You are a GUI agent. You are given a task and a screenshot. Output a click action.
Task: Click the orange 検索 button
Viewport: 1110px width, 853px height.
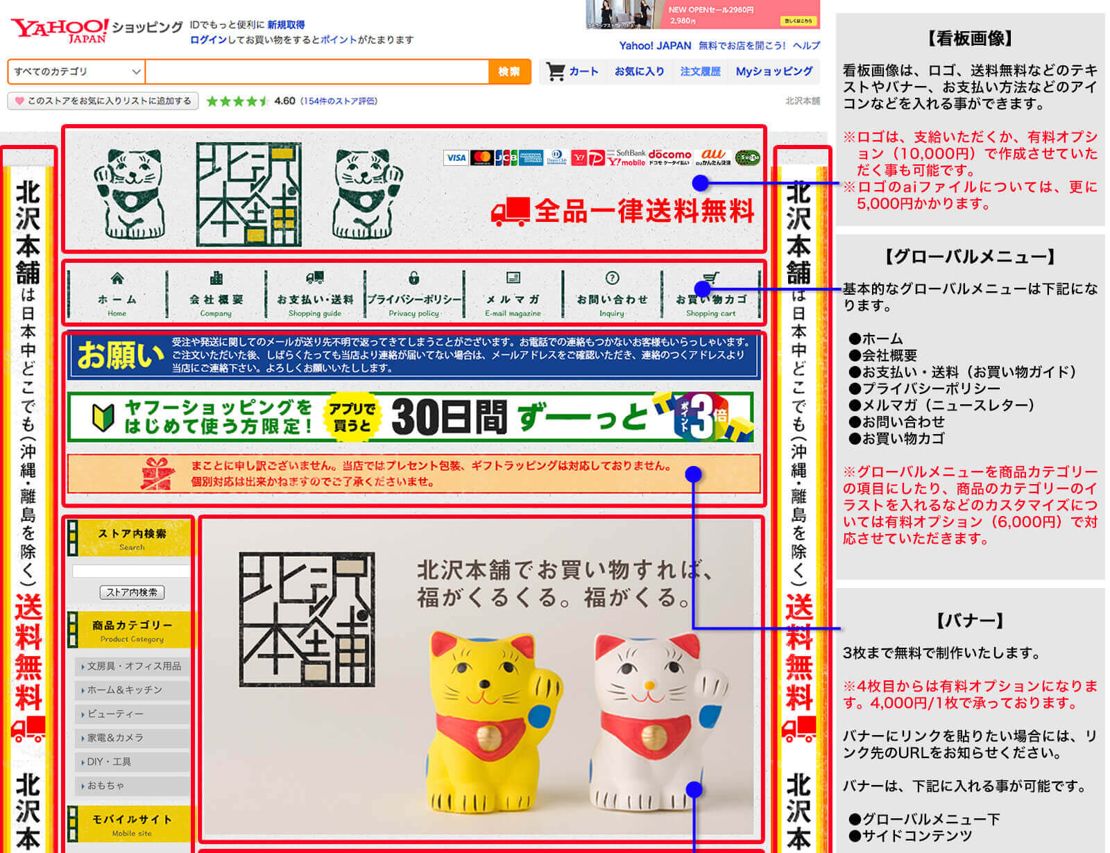point(509,71)
